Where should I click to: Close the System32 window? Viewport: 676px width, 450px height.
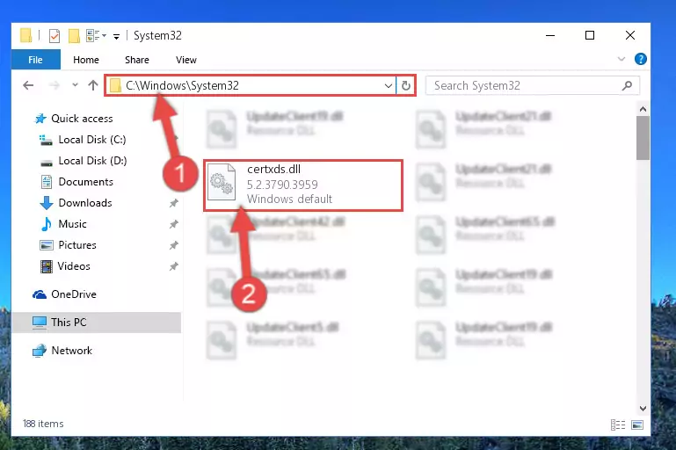(x=630, y=35)
